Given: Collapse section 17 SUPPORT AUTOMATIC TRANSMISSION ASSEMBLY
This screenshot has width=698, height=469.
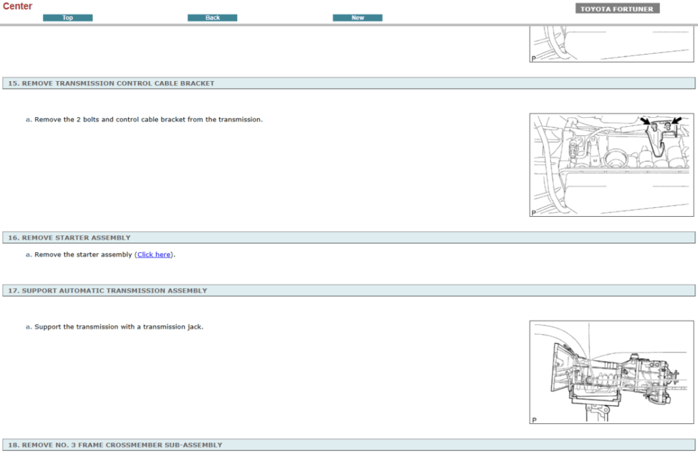Looking at the screenshot, I should click(x=349, y=290).
